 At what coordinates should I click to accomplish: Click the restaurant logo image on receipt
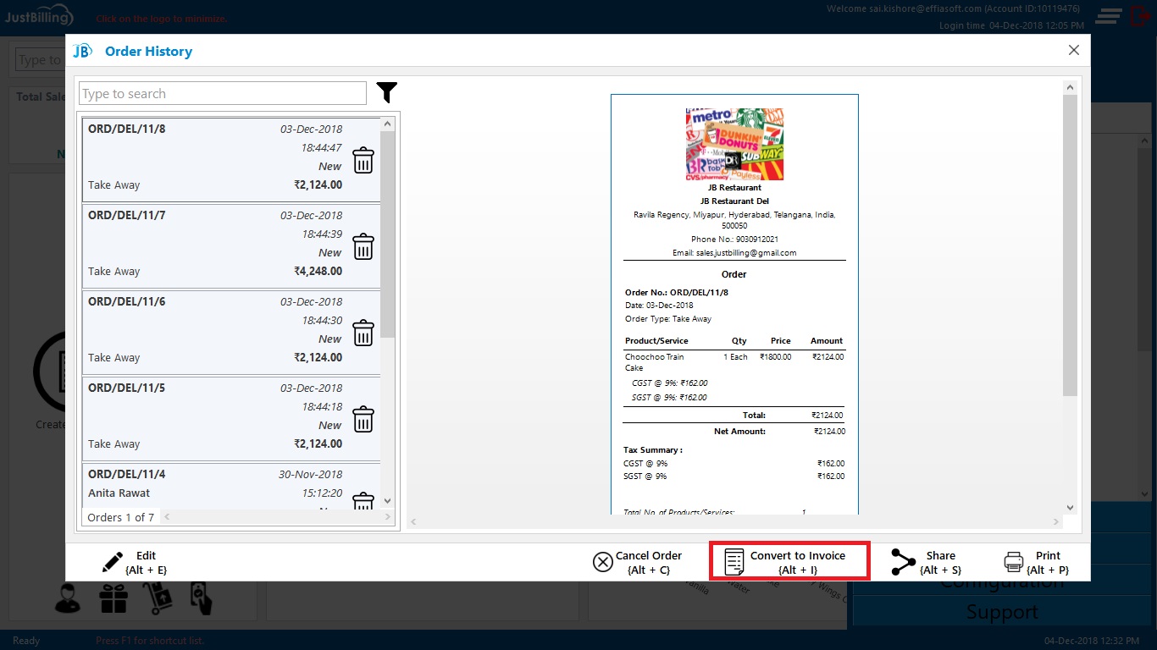pos(734,144)
